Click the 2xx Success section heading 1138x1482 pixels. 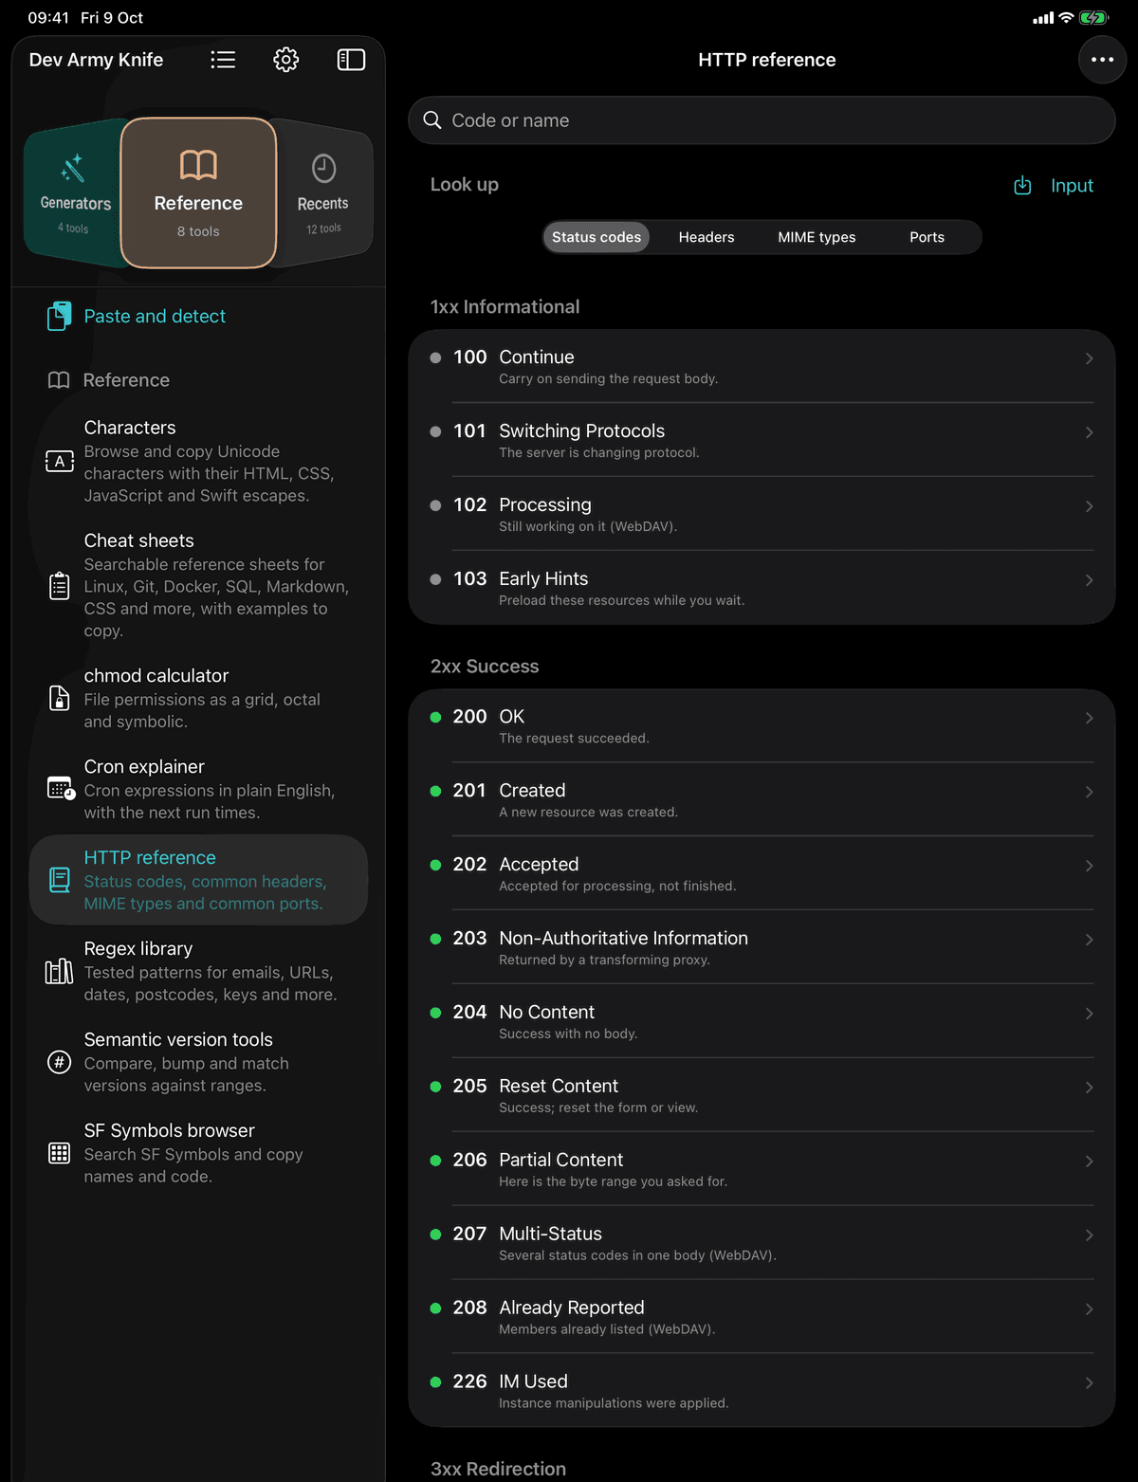click(485, 667)
